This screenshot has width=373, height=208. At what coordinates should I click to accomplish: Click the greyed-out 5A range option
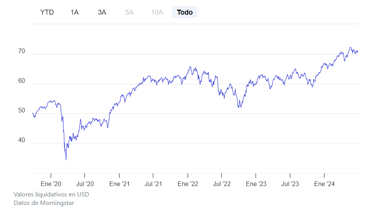[129, 12]
